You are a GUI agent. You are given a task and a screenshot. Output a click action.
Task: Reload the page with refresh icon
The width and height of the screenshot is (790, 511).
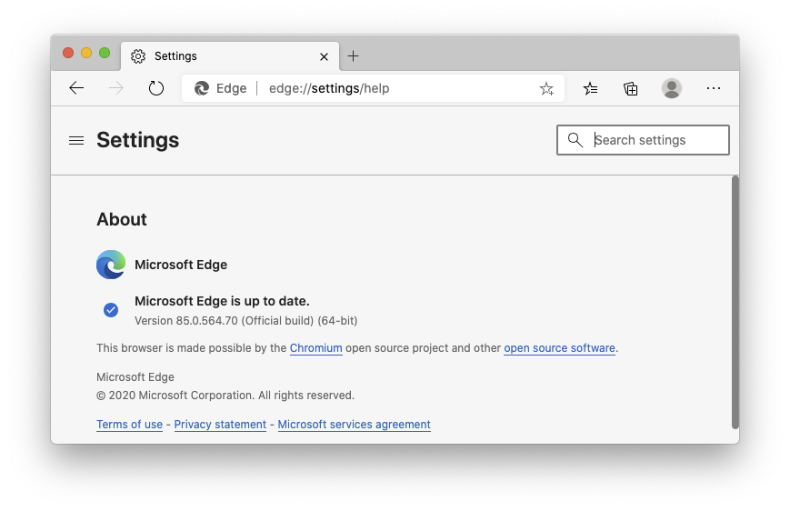(x=156, y=88)
